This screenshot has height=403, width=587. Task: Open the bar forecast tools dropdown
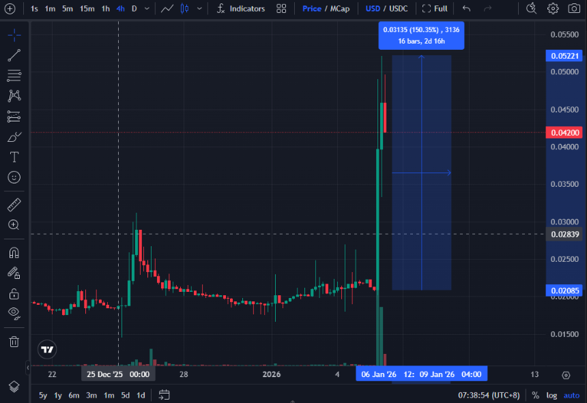(x=200, y=9)
